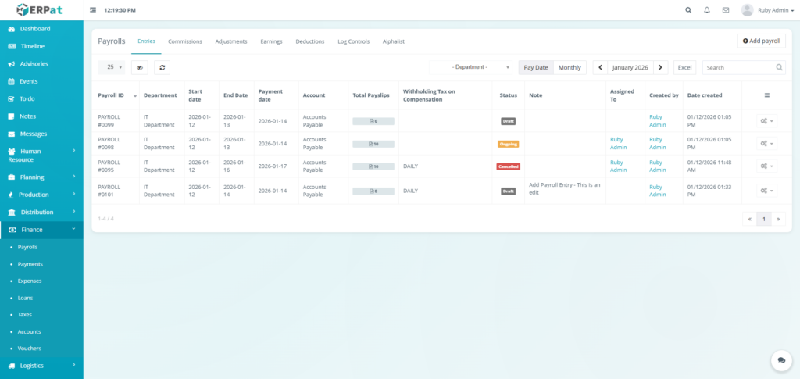Export the table with Excel button
Image resolution: width=800 pixels, height=379 pixels.
pyautogui.click(x=684, y=67)
